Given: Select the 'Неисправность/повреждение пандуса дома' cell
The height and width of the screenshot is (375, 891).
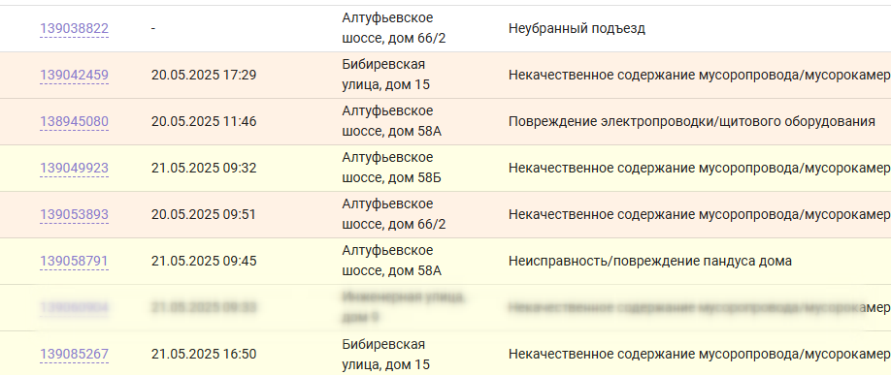Looking at the screenshot, I should coord(650,262).
